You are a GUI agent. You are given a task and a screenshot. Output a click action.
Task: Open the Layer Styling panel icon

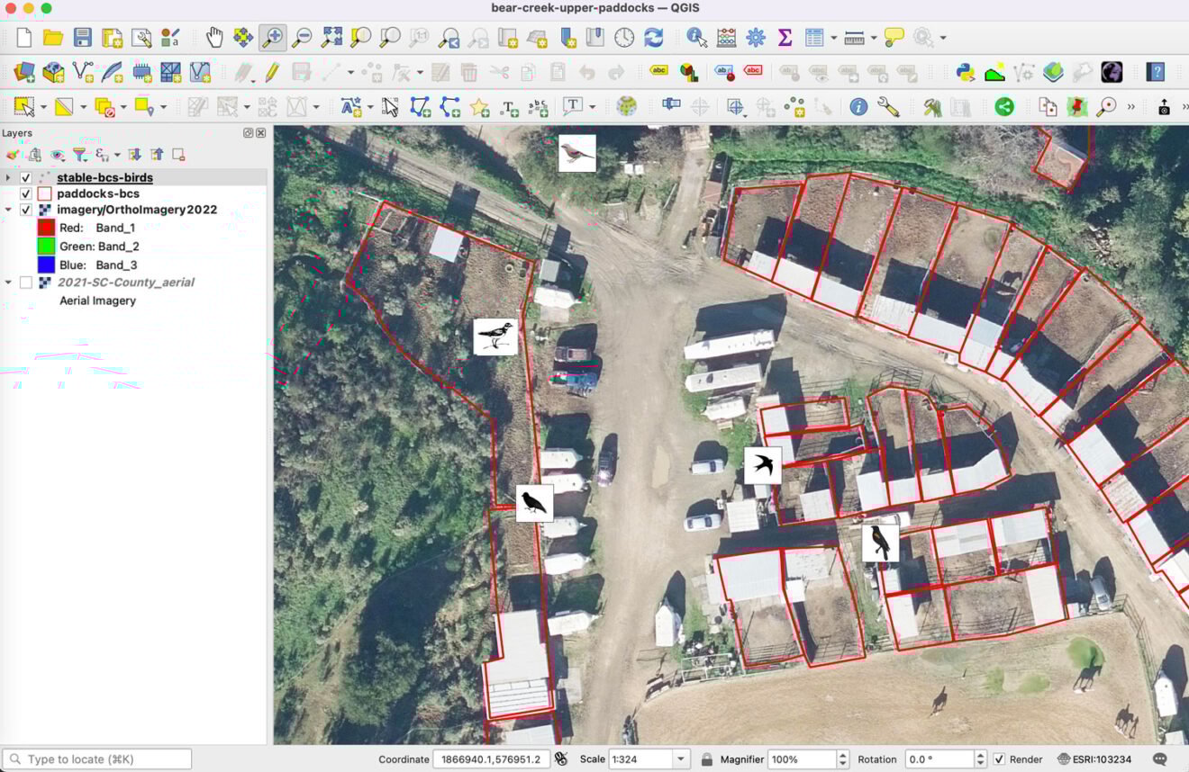pos(13,155)
